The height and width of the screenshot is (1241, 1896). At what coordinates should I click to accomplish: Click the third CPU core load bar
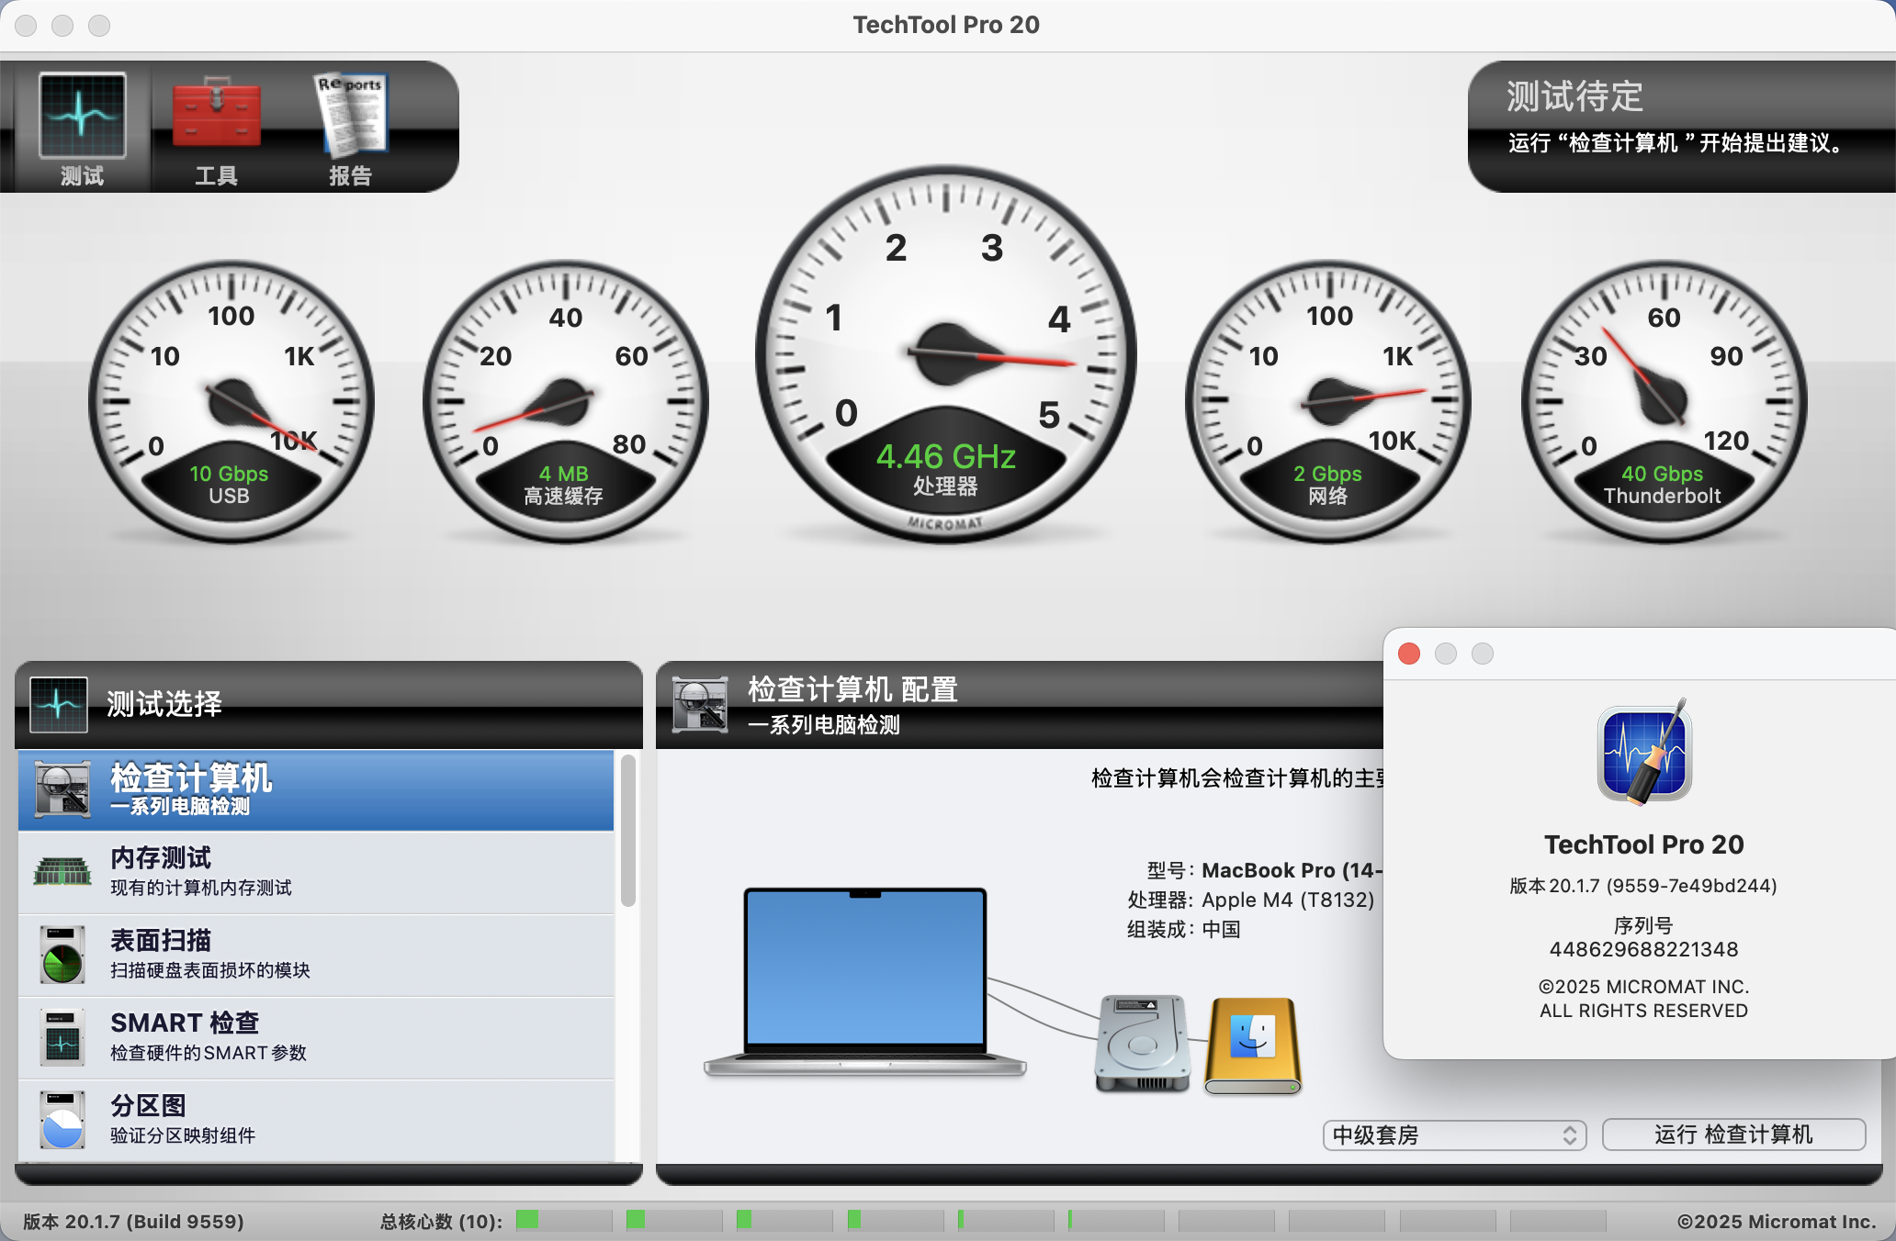coord(784,1220)
